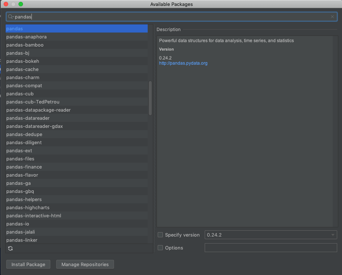Select pandas-io in the list
This screenshot has width=342, height=275.
click(x=77, y=224)
